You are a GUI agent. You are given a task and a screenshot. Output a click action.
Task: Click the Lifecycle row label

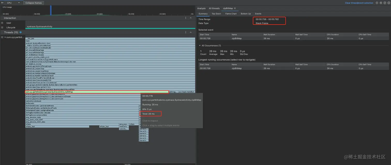[11, 27]
